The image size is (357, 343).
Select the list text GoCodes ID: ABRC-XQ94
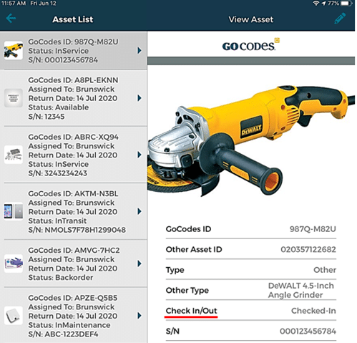(x=74, y=137)
